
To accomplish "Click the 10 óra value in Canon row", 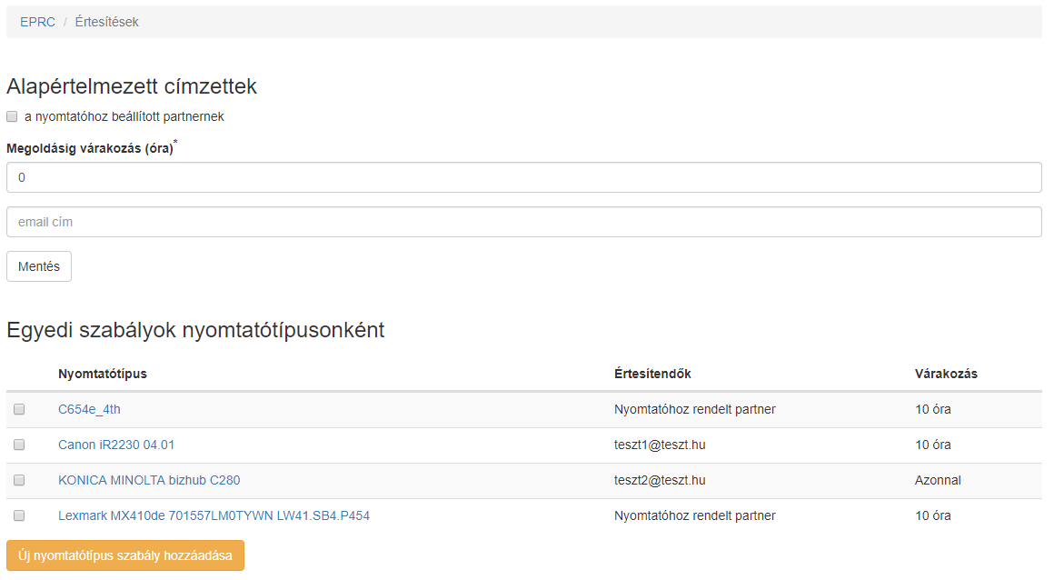I will 933,445.
